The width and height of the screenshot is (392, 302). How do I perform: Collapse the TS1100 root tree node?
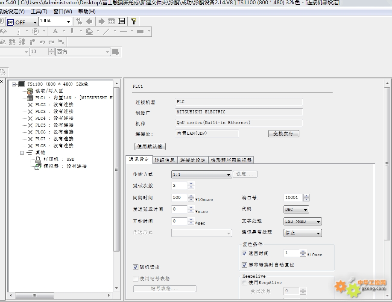14,84
